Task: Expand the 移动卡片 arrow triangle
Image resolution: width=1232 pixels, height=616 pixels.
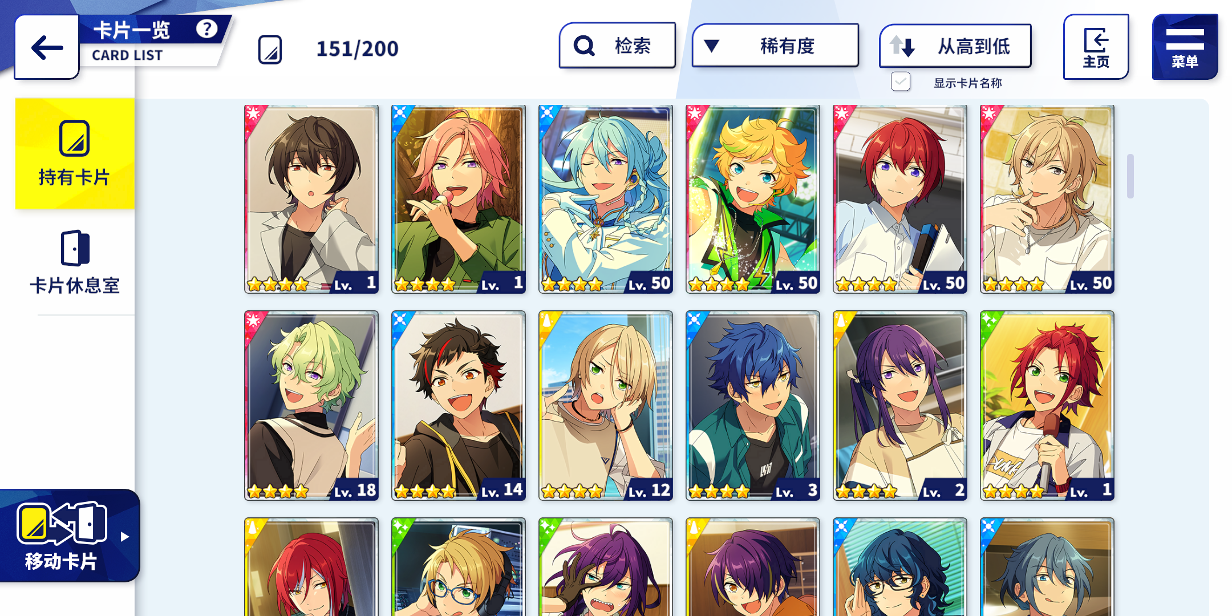Action: tap(125, 537)
